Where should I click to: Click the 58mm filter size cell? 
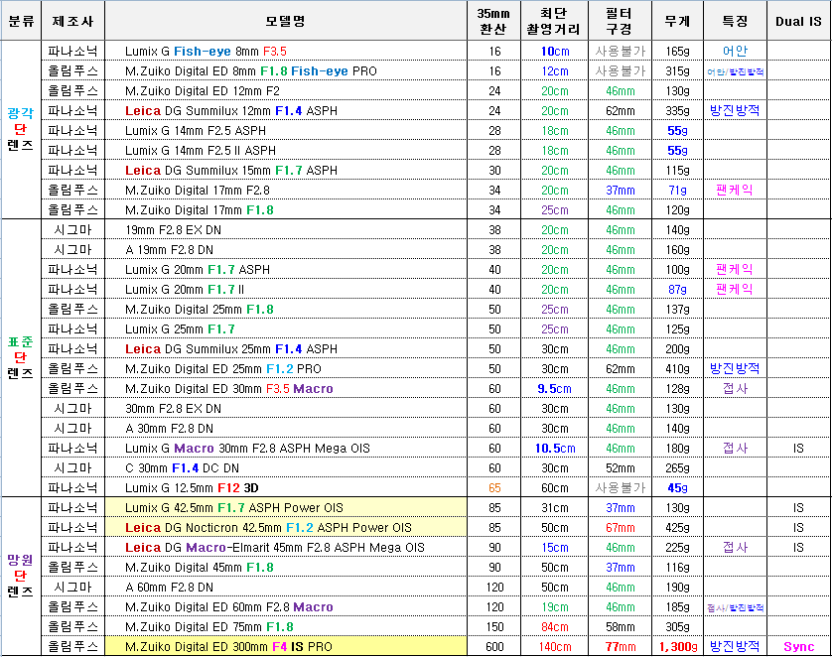point(620,627)
